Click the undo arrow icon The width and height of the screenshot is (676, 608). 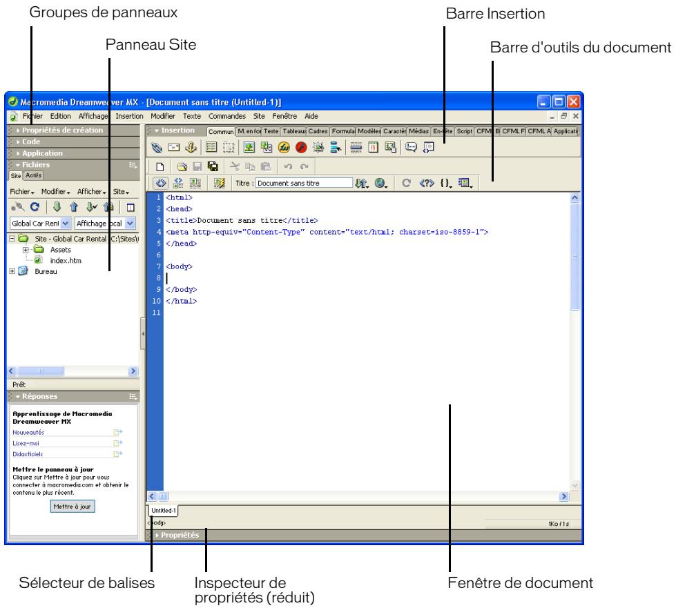tap(288, 166)
